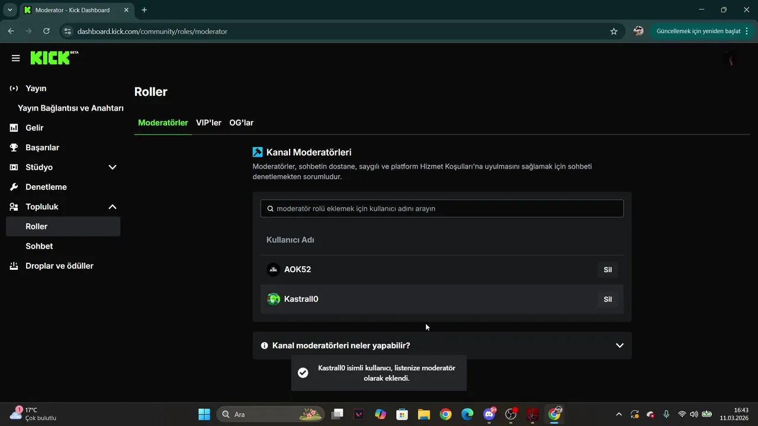Viewport: 758px width, 426px height.
Task: Open the Copilot app in taskbar
Action: 380,414
